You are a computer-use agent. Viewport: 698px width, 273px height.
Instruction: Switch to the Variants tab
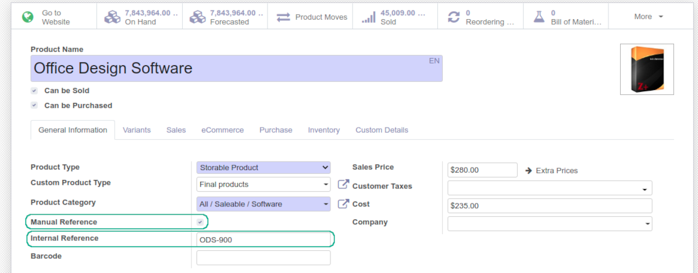[x=137, y=130]
